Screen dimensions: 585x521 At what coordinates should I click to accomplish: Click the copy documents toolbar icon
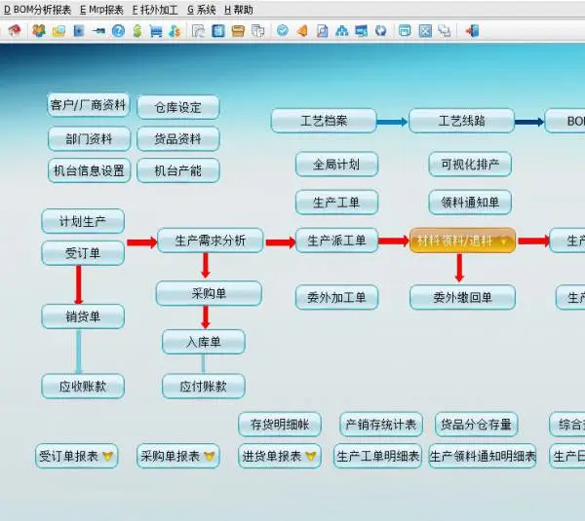(257, 31)
